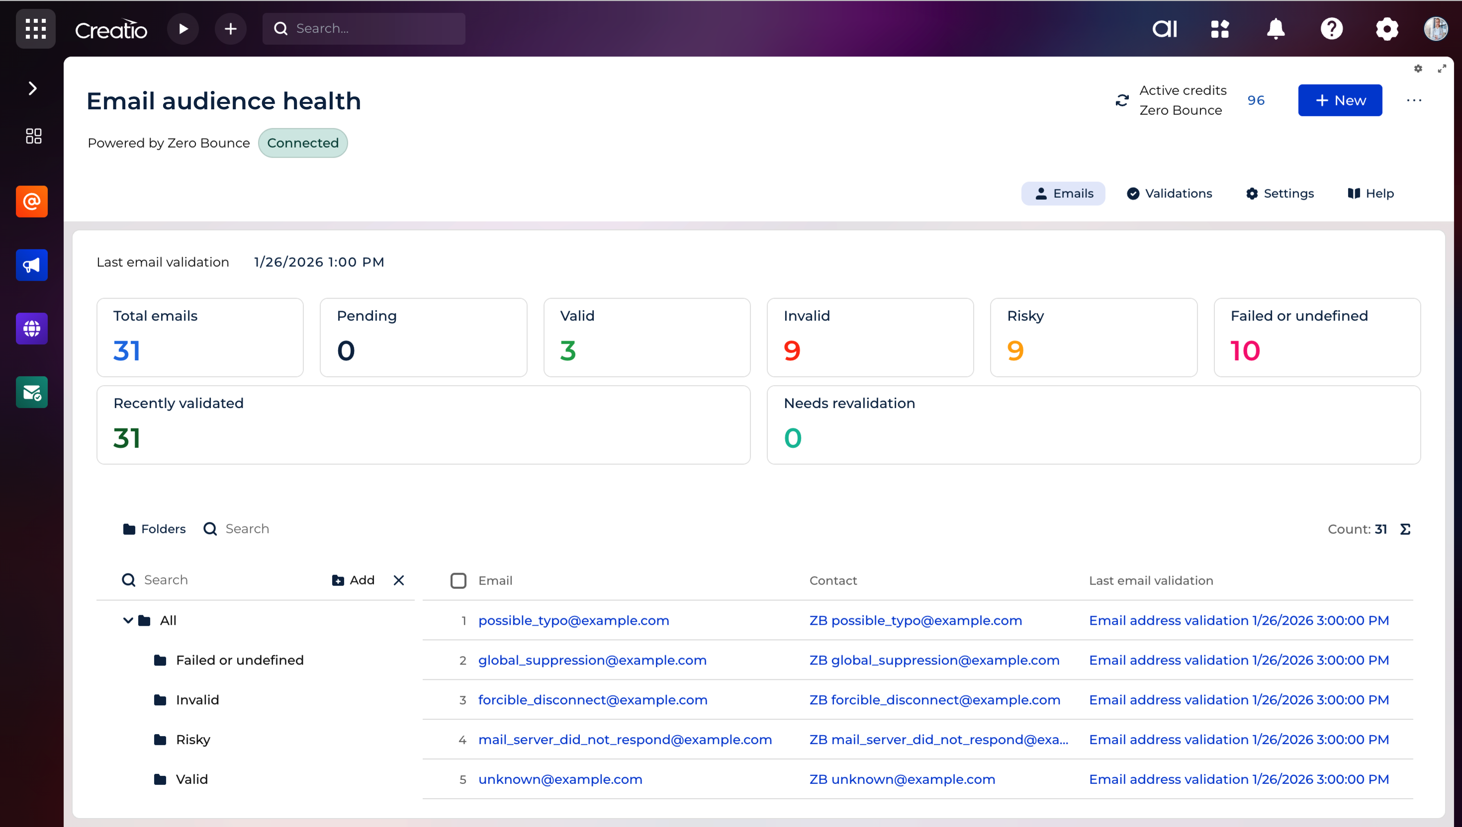Close the folders panel with X
1462x827 pixels.
[x=398, y=580]
